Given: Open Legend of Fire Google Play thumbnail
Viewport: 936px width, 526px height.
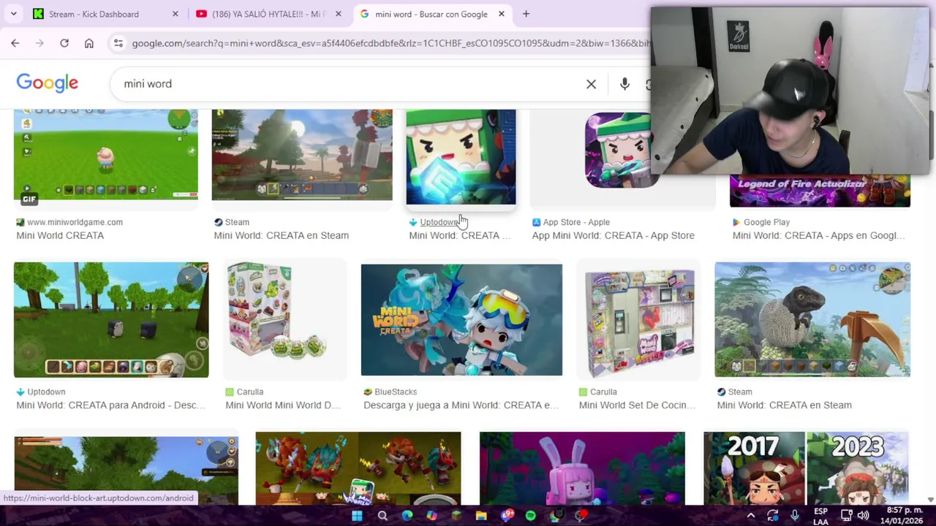Looking at the screenshot, I should [x=820, y=191].
